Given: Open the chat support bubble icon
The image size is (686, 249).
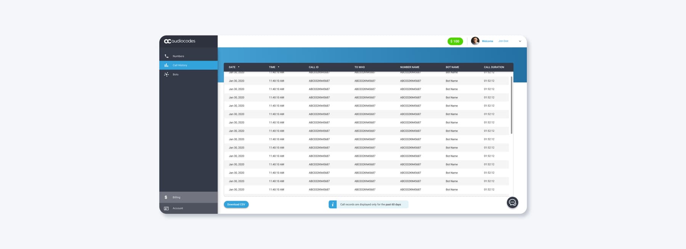Looking at the screenshot, I should coord(512,203).
